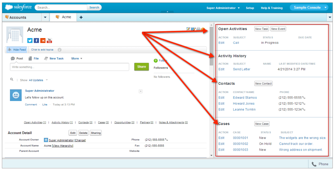Click the green Follow plus icon
Screen dimensions: 335x170
(156, 60)
